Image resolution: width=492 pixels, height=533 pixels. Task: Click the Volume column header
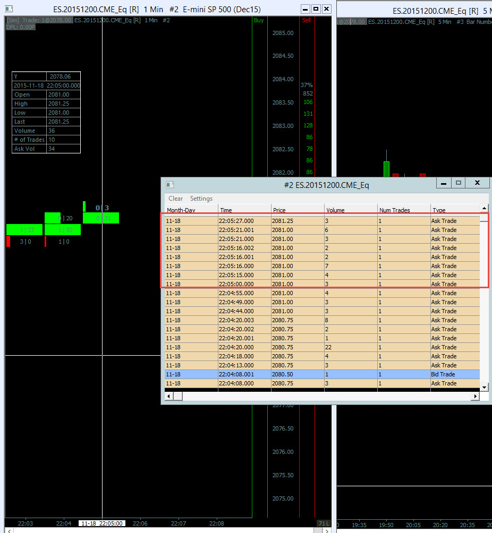point(351,210)
